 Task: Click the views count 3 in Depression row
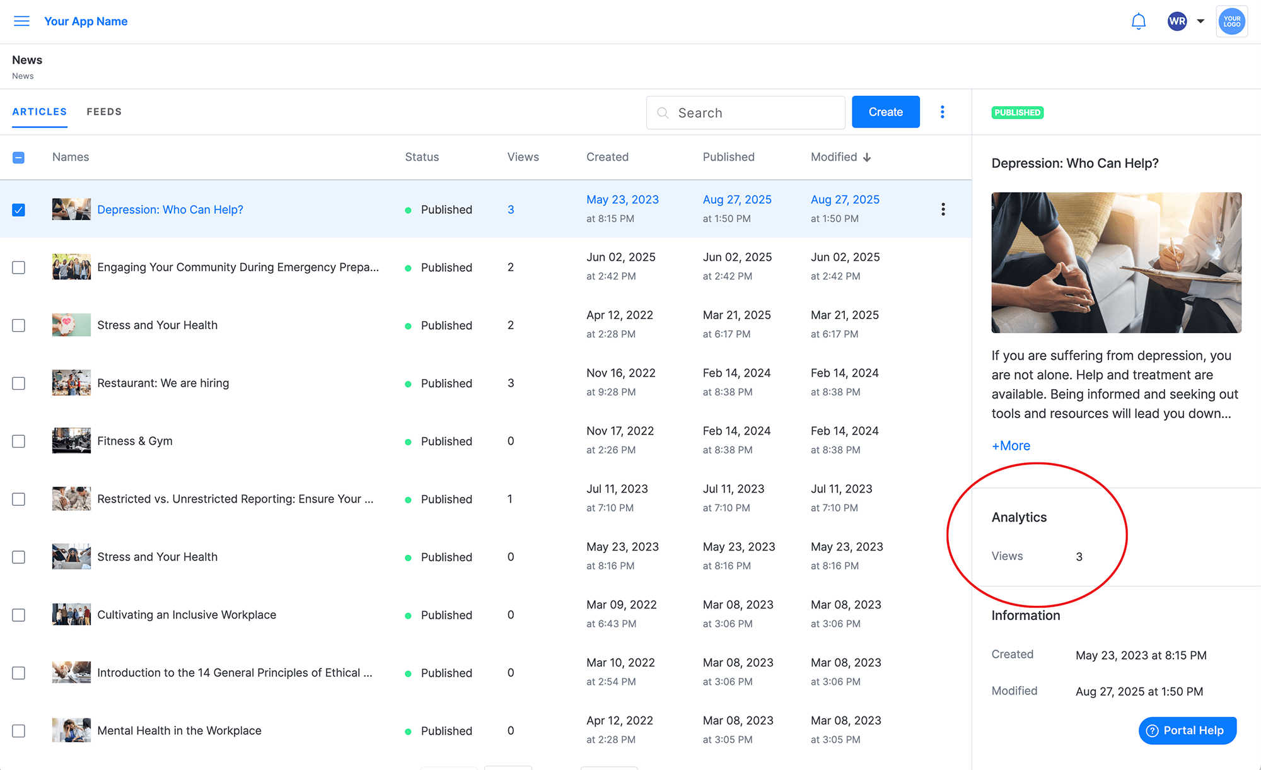(511, 209)
